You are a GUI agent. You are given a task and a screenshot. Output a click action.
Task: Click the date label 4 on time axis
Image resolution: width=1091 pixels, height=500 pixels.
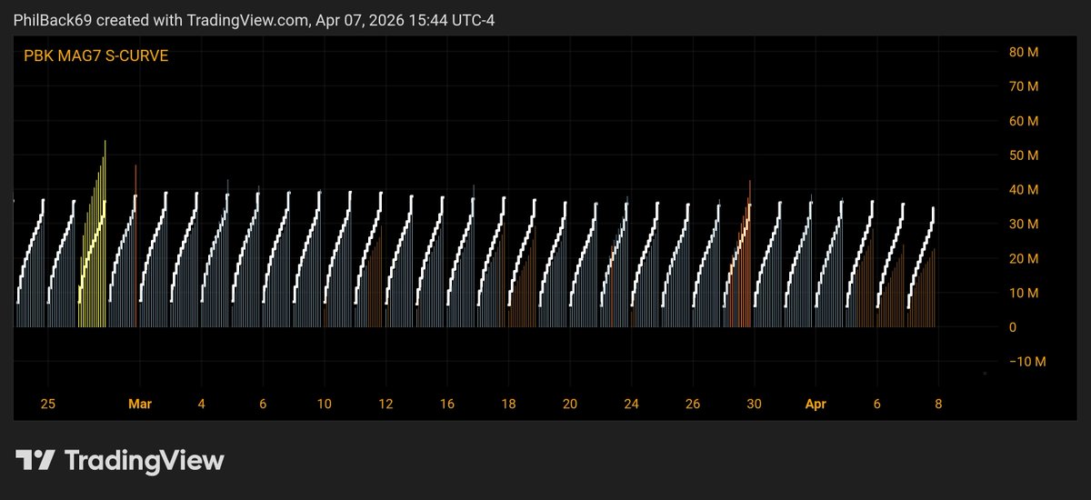point(201,404)
